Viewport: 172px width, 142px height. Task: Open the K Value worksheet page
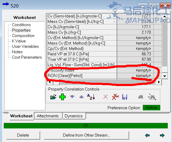pos(19,41)
